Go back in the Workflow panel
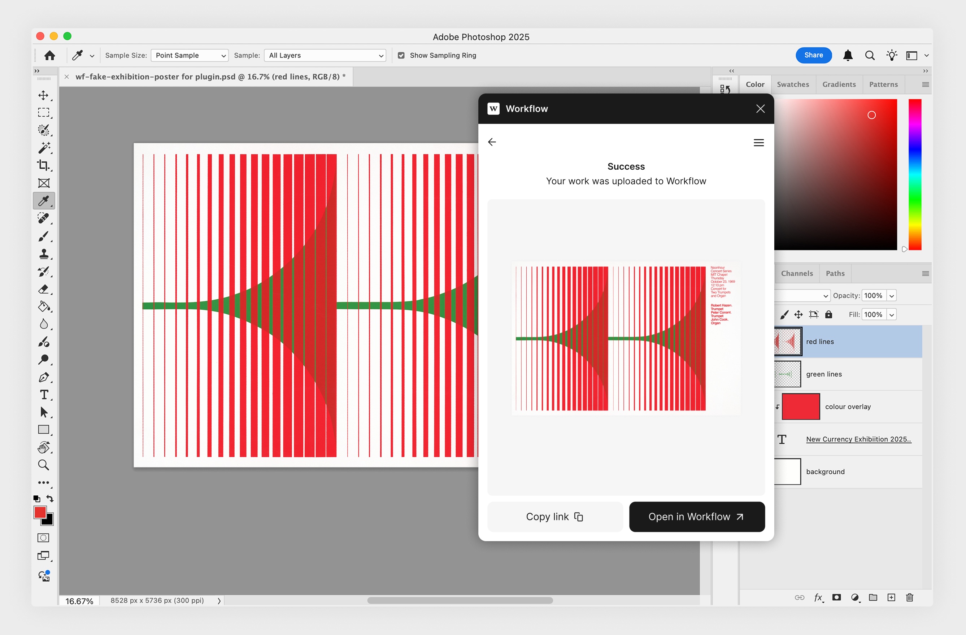The height and width of the screenshot is (635, 966). [492, 142]
